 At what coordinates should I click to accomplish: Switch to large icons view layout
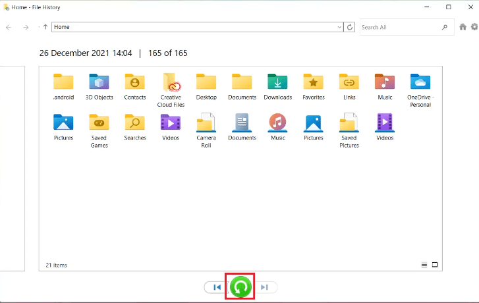pyautogui.click(x=435, y=265)
